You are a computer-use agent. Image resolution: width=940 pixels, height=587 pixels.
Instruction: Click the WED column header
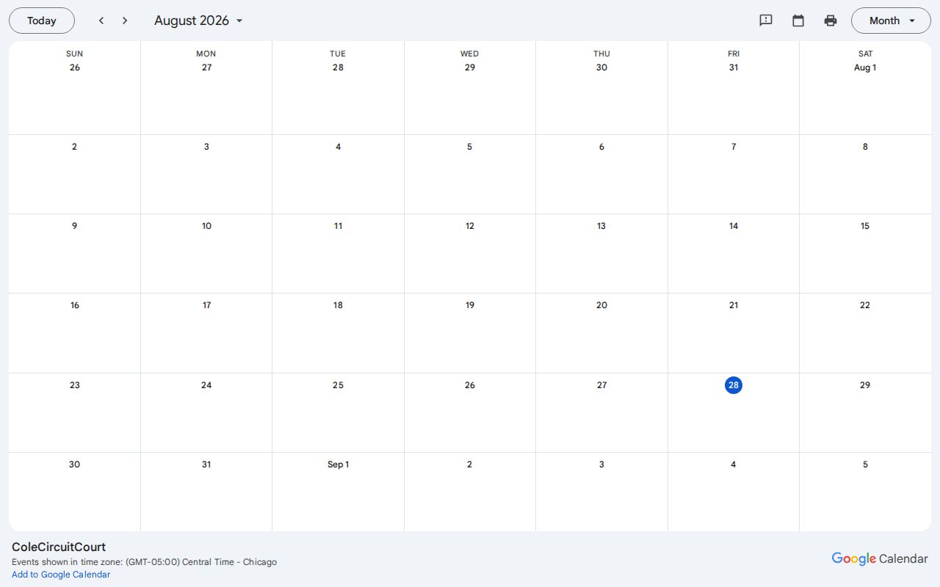coord(469,54)
